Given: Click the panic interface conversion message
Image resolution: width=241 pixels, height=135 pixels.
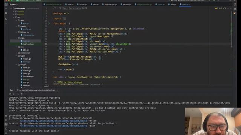Looking at the screenshot, I should coord(56,111).
